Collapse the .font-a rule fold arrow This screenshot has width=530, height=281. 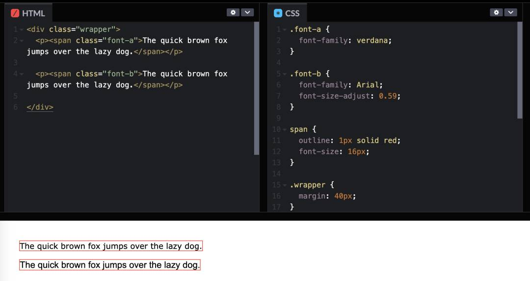pos(285,30)
